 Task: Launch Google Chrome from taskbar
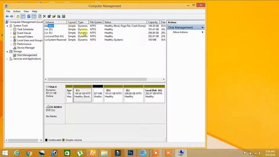[29, 153]
